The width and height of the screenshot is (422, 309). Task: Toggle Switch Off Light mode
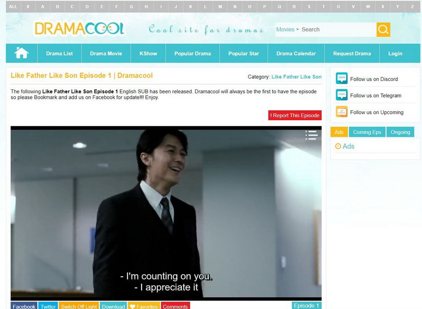coord(79,306)
